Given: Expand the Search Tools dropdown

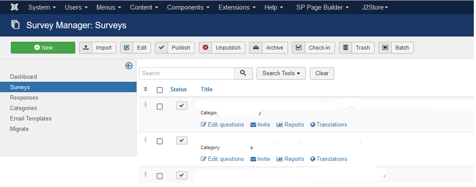Looking at the screenshot, I should point(281,73).
